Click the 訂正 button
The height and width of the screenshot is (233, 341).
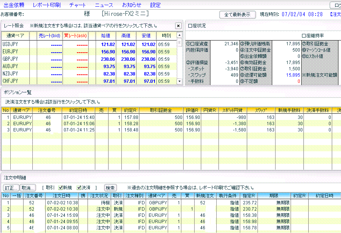click(11, 188)
